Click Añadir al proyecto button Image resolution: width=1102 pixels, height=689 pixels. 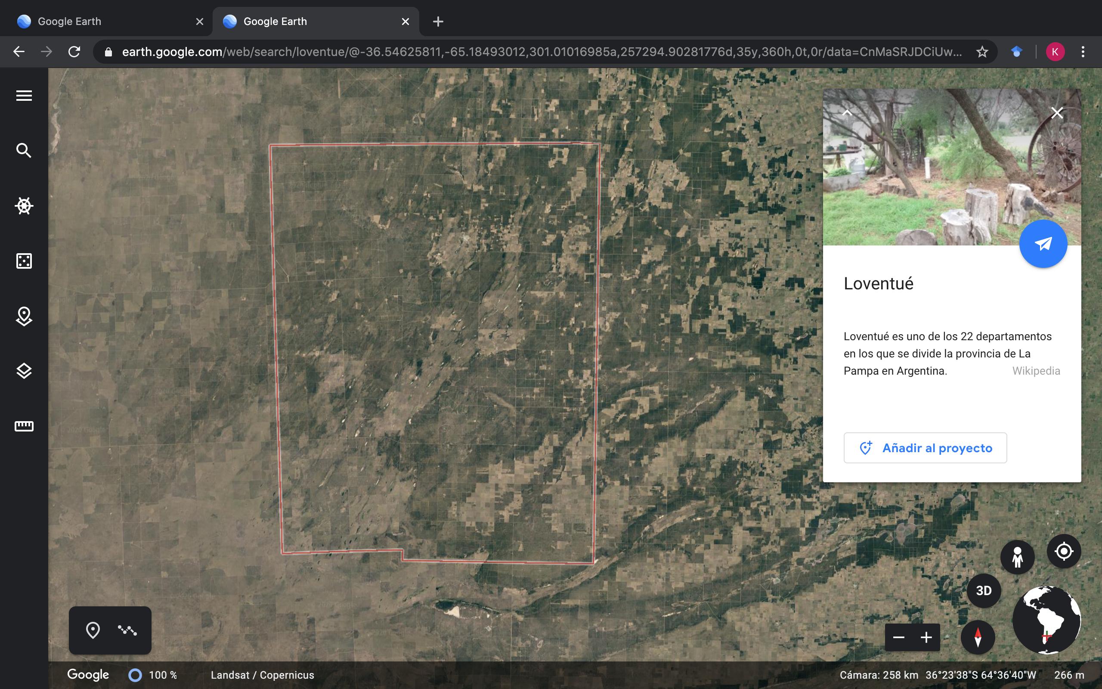[925, 448]
